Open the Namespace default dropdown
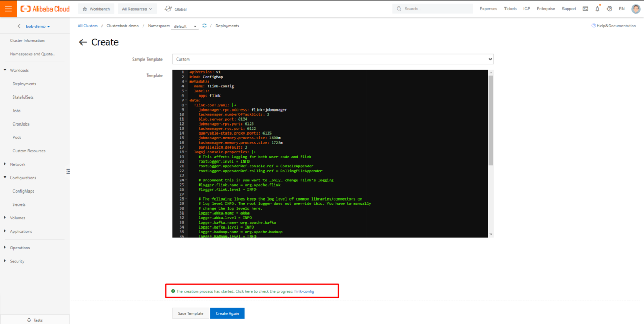Screen dimensions: 644x324 tap(185, 26)
